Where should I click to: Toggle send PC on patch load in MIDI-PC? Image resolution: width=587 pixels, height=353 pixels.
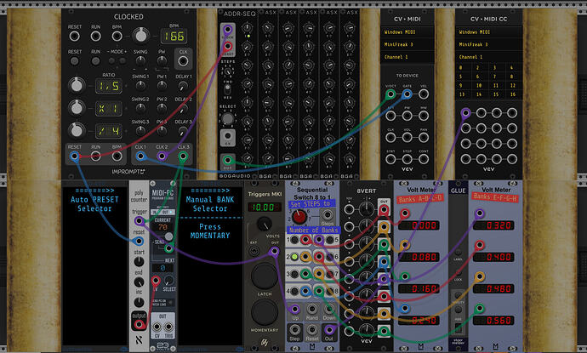[x=170, y=303]
